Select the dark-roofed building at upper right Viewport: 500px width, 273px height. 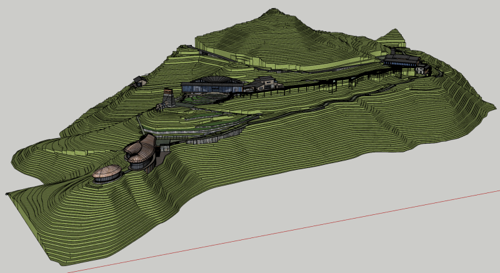tap(401, 61)
